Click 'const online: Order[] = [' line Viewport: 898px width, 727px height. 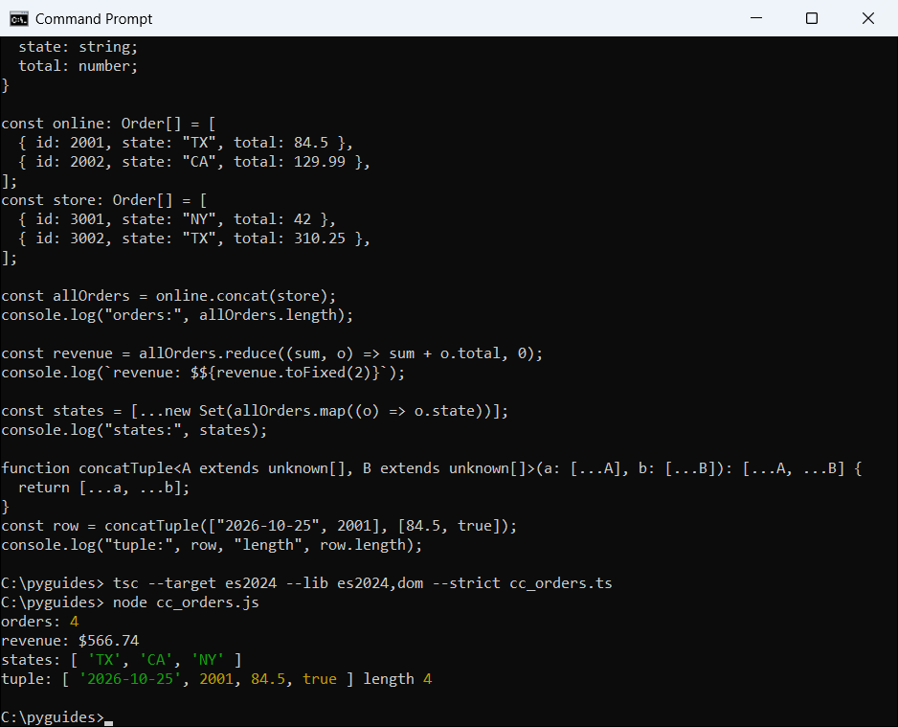click(108, 124)
